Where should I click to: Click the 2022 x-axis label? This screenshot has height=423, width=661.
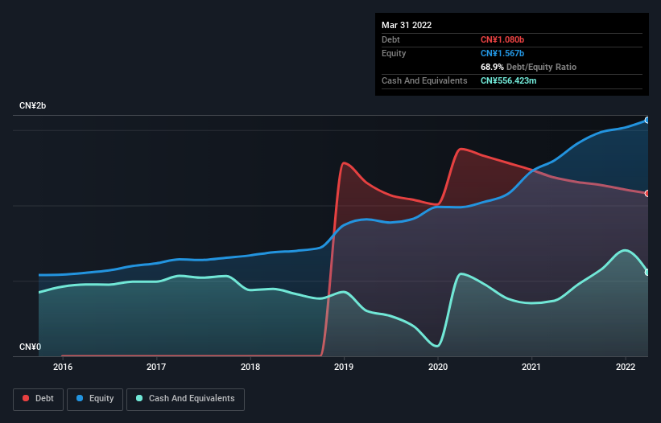[626, 367]
